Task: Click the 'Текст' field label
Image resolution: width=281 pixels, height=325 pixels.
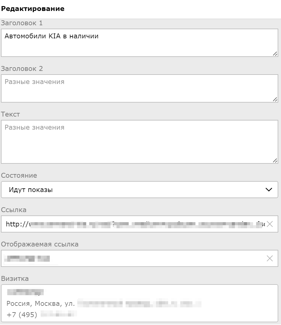Action: [11, 114]
